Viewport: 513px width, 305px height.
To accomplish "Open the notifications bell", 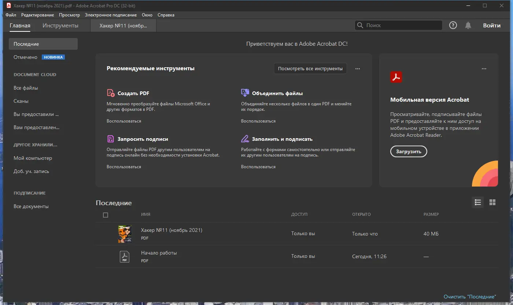I will 468,25.
